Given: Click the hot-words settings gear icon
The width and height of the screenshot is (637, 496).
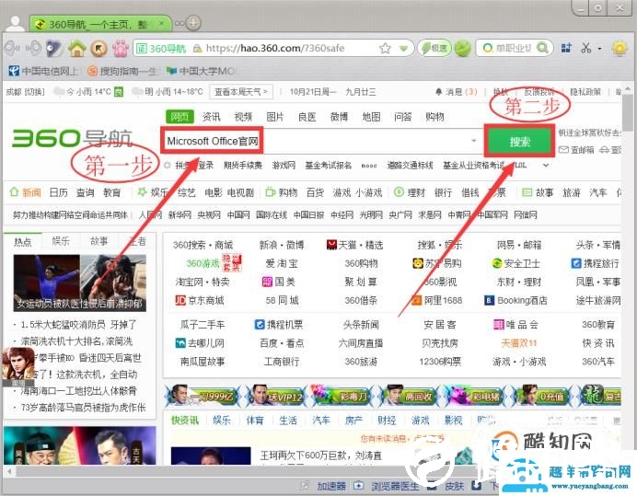Looking at the screenshot, I should (x=168, y=166).
